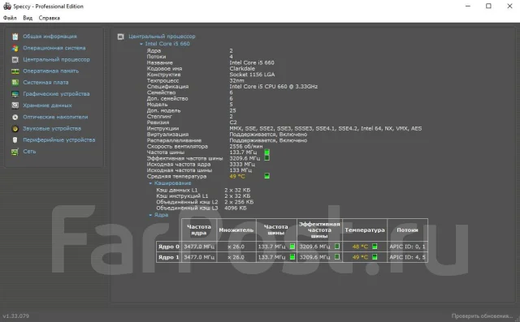Open Периферийные устройства section
Viewport: 520px width, 322px height.
pyautogui.click(x=59, y=140)
